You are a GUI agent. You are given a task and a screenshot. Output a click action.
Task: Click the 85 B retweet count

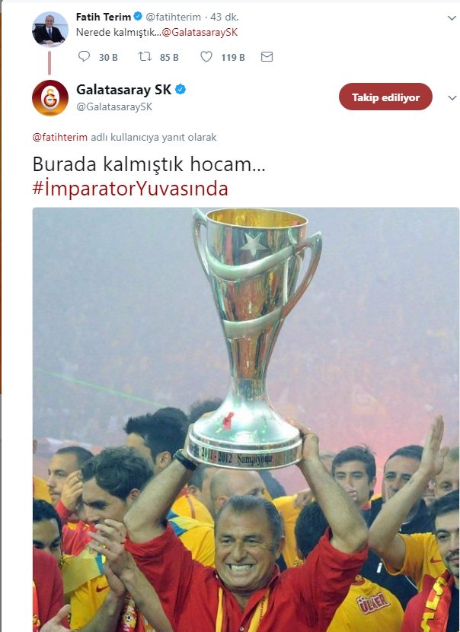point(169,58)
